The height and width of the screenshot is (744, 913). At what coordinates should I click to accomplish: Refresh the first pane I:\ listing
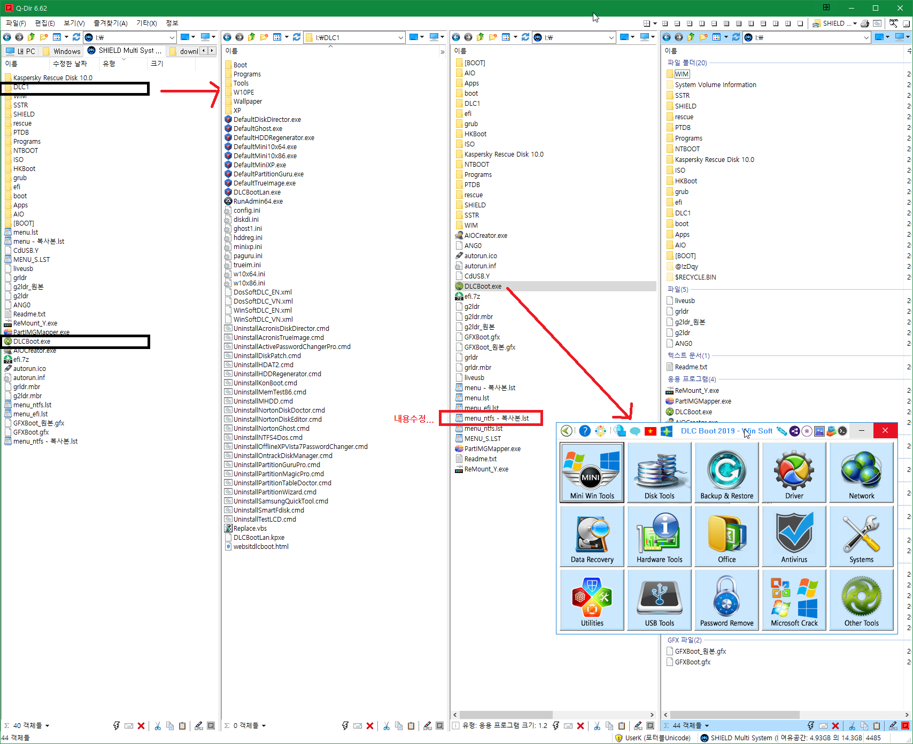(x=76, y=37)
